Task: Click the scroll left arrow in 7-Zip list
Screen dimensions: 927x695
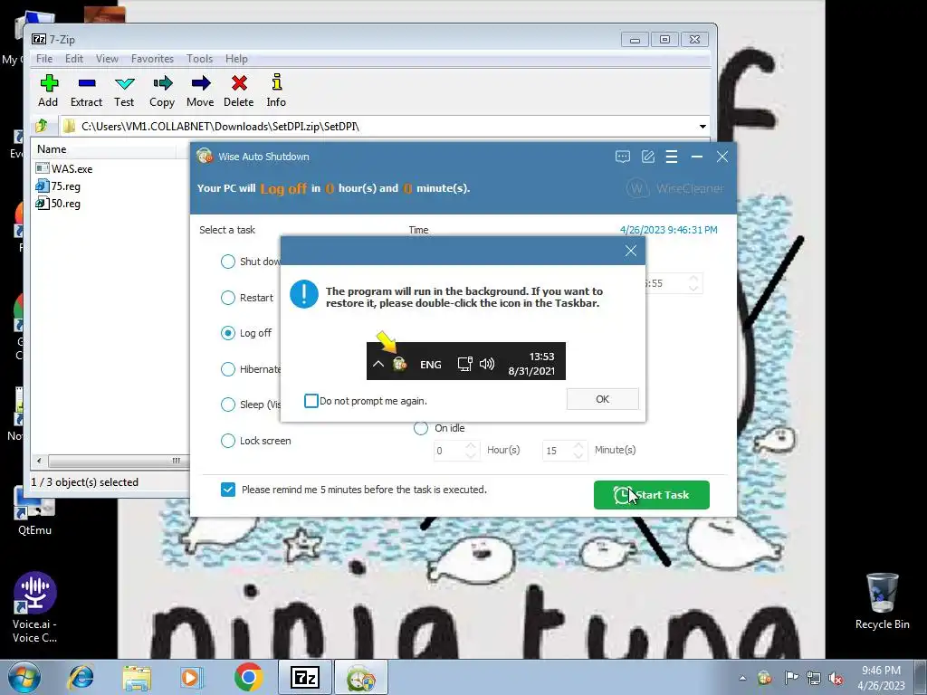Action: 39,461
